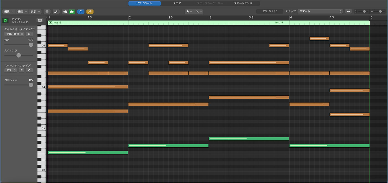Adjust the スウィング swing slider

point(19,55)
